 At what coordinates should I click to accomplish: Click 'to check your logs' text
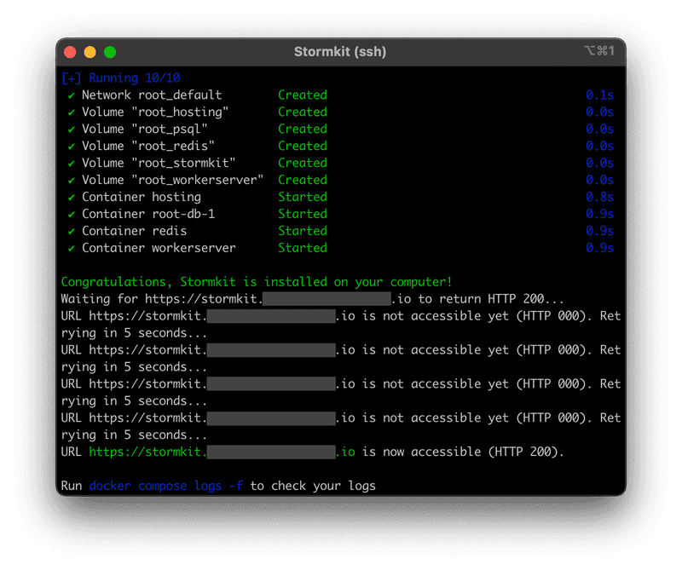point(313,487)
